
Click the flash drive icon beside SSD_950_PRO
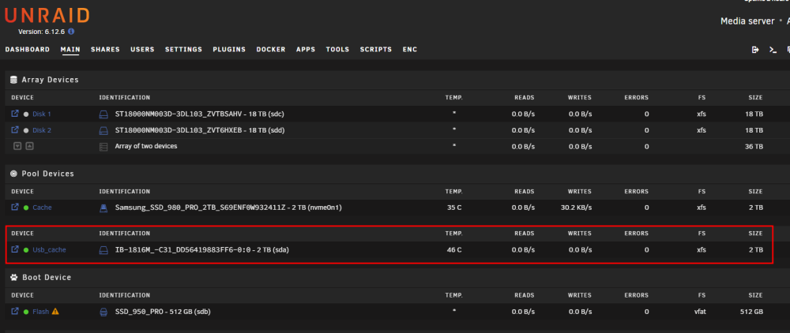coord(103,312)
